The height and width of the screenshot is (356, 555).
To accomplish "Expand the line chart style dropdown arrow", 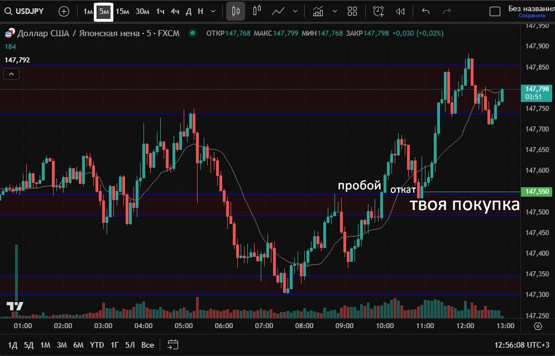I will [295, 11].
